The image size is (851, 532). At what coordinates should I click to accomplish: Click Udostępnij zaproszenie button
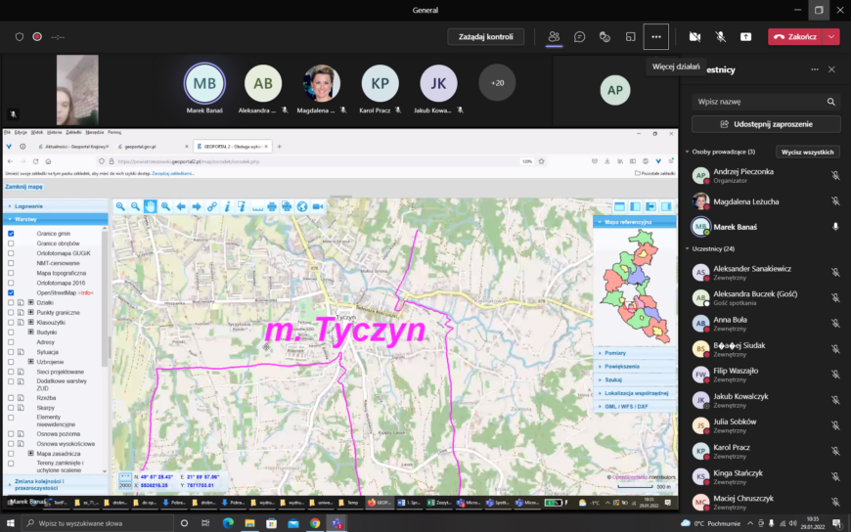pos(766,124)
